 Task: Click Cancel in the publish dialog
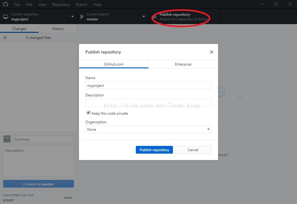click(193, 150)
